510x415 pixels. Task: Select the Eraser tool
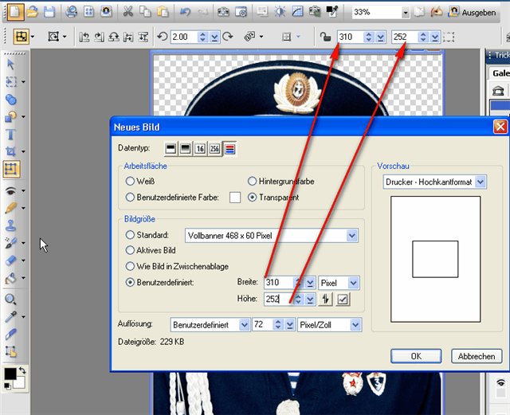10,260
